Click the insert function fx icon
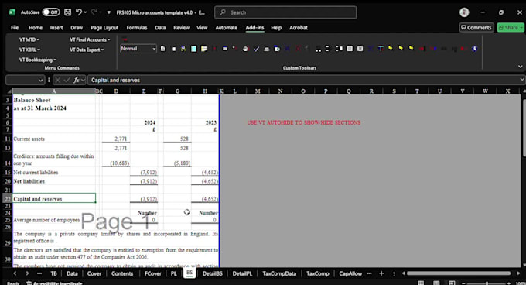Screen dimensions: 526x285 pyautogui.click(x=77, y=80)
